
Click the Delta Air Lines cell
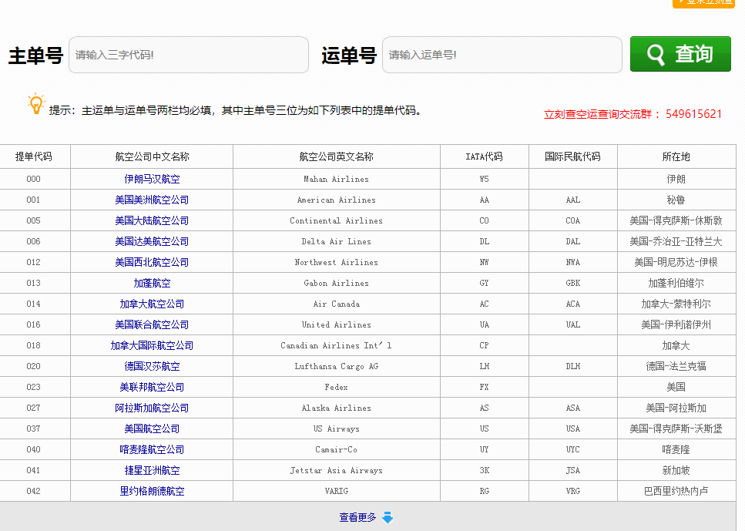[x=337, y=242]
